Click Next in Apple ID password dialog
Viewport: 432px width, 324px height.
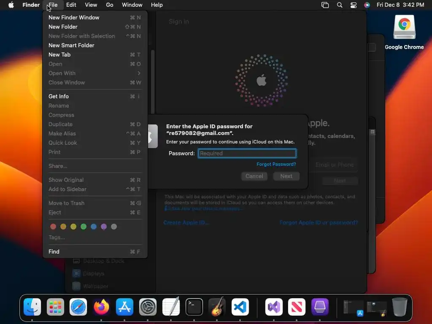click(x=286, y=176)
